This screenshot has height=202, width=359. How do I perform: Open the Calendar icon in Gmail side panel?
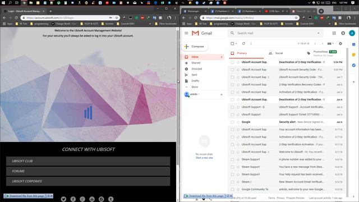[354, 44]
